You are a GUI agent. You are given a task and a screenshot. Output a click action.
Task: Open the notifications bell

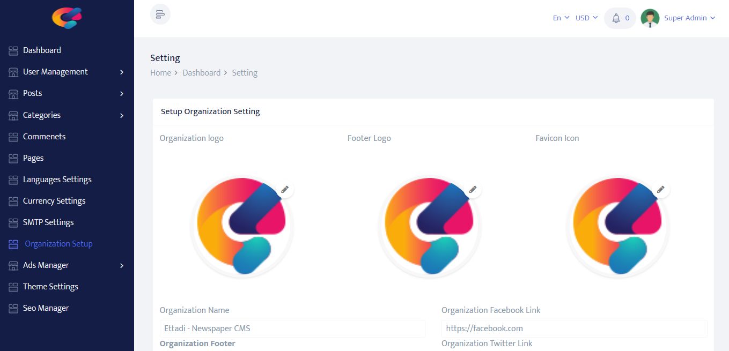(x=616, y=18)
